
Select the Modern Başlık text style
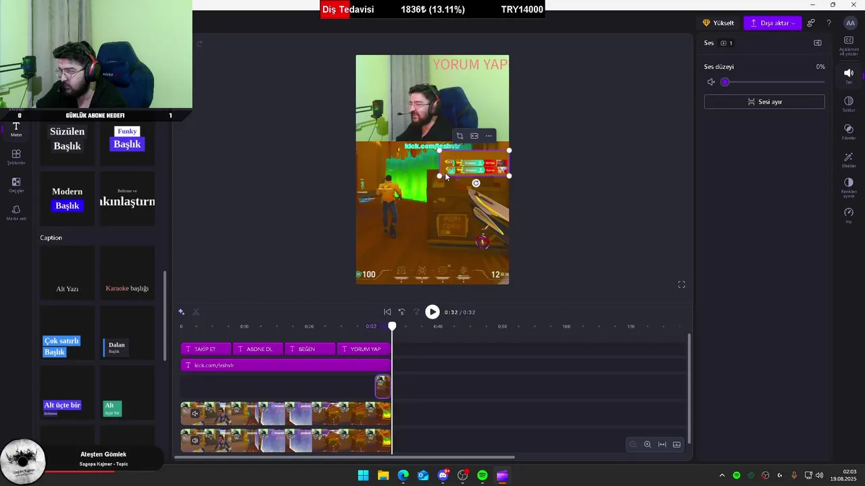(67, 198)
